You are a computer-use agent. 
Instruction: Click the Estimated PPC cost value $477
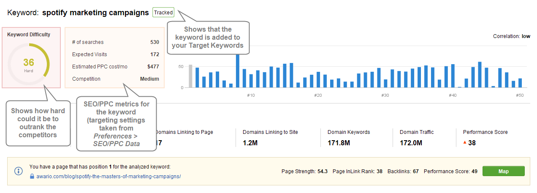pos(153,67)
